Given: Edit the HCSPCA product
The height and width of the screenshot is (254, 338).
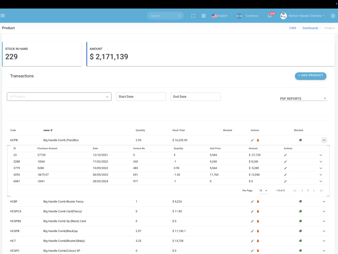Looking at the screenshot, I should click(x=252, y=211).
